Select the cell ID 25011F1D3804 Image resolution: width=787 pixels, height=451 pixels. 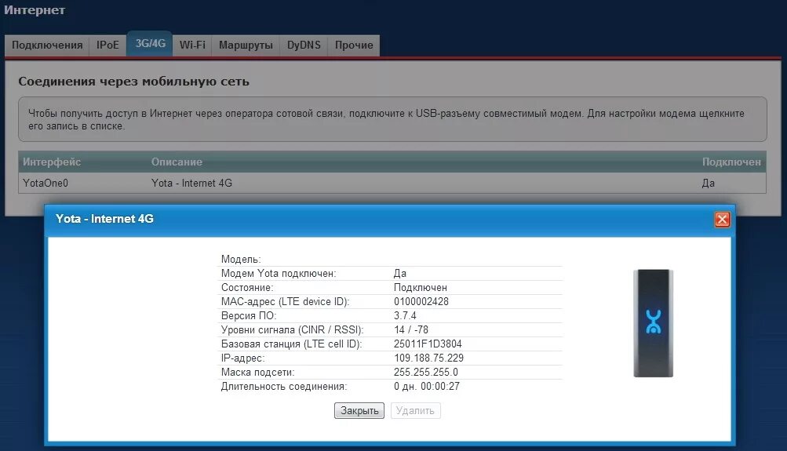(x=428, y=344)
